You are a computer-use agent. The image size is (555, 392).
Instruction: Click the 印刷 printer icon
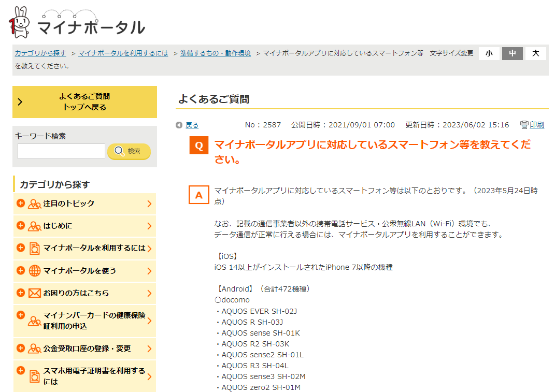523,125
